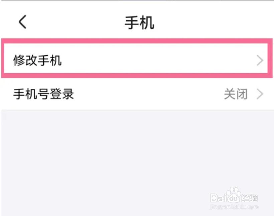Expand the 修改手机 row chevron
The height and width of the screenshot is (216, 274).
(x=260, y=60)
